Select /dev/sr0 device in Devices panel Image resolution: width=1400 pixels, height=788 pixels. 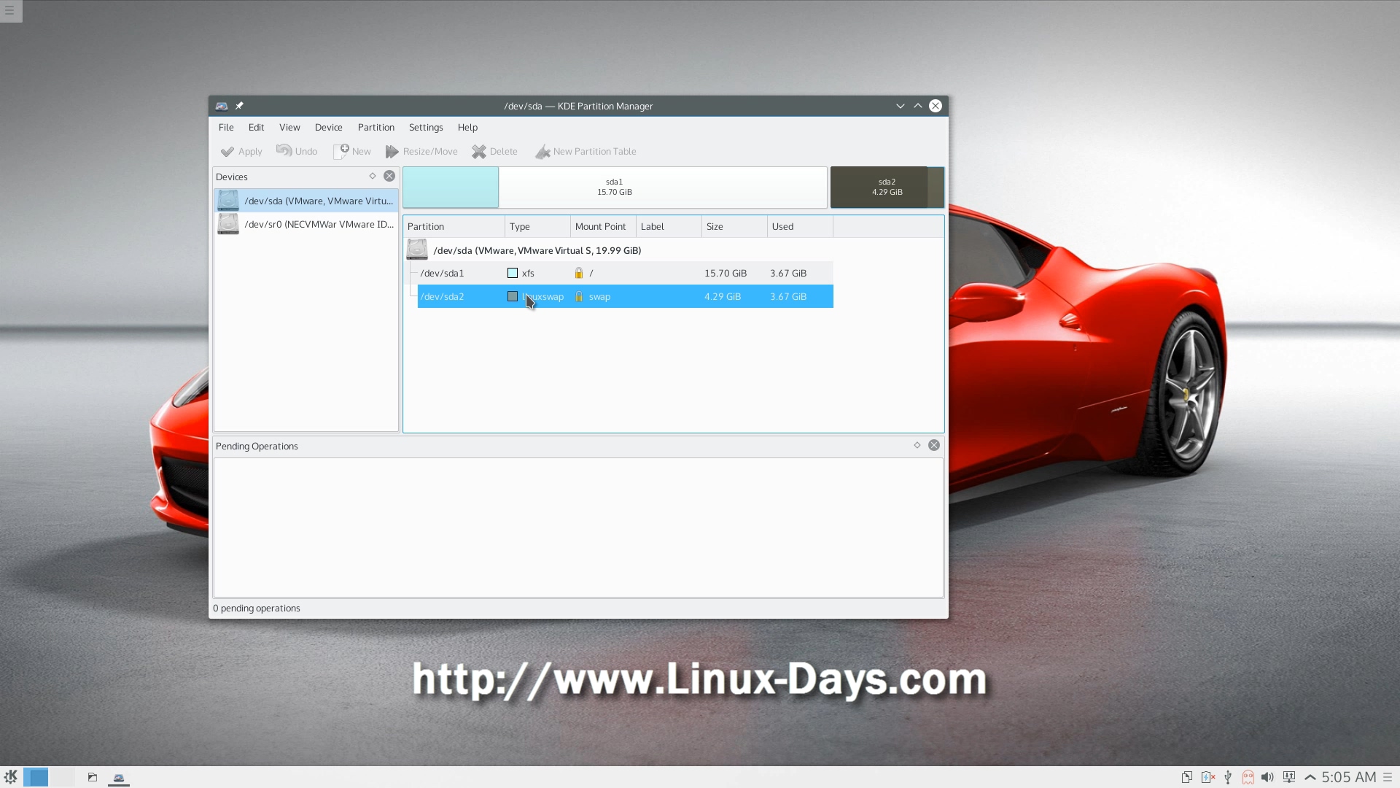coord(306,224)
